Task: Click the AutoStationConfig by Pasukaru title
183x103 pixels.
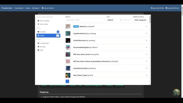Action: pyautogui.click(x=85, y=68)
